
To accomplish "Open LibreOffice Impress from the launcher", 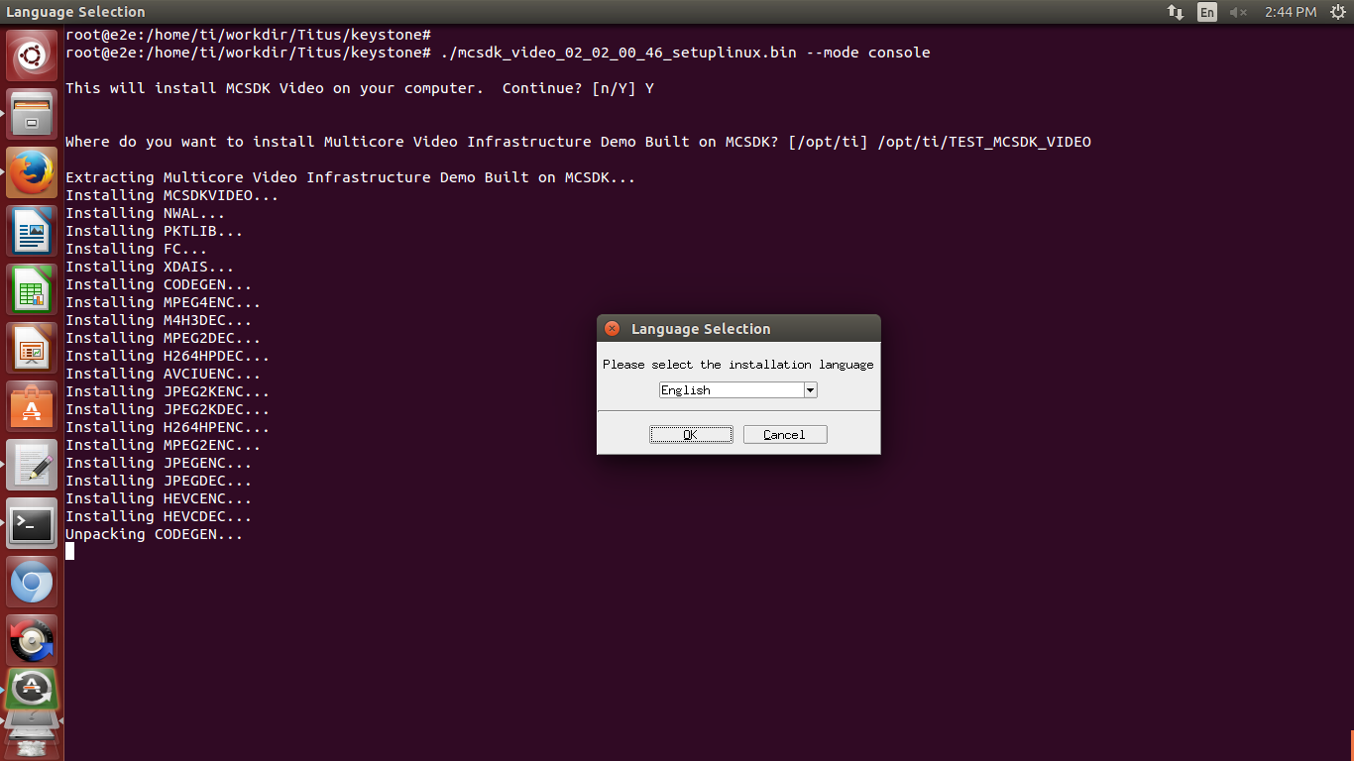I will point(32,348).
